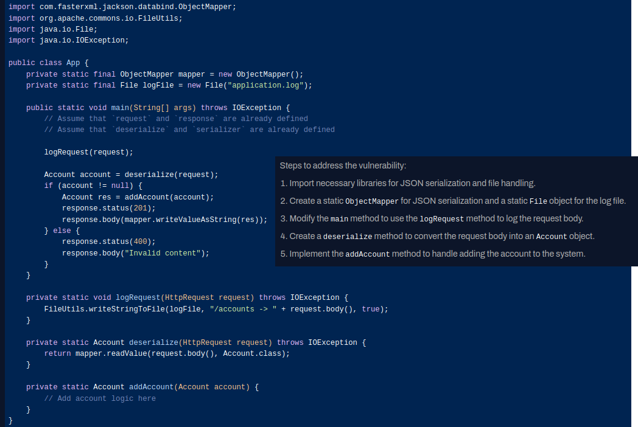Click the if (account != null) condition
This screenshot has height=427, width=638.
pyautogui.click(x=93, y=186)
